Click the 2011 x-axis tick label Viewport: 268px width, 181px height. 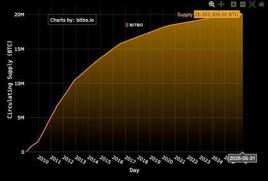click(56, 160)
